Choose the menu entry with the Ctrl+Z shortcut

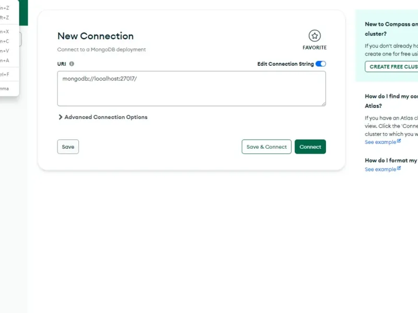click(x=6, y=8)
